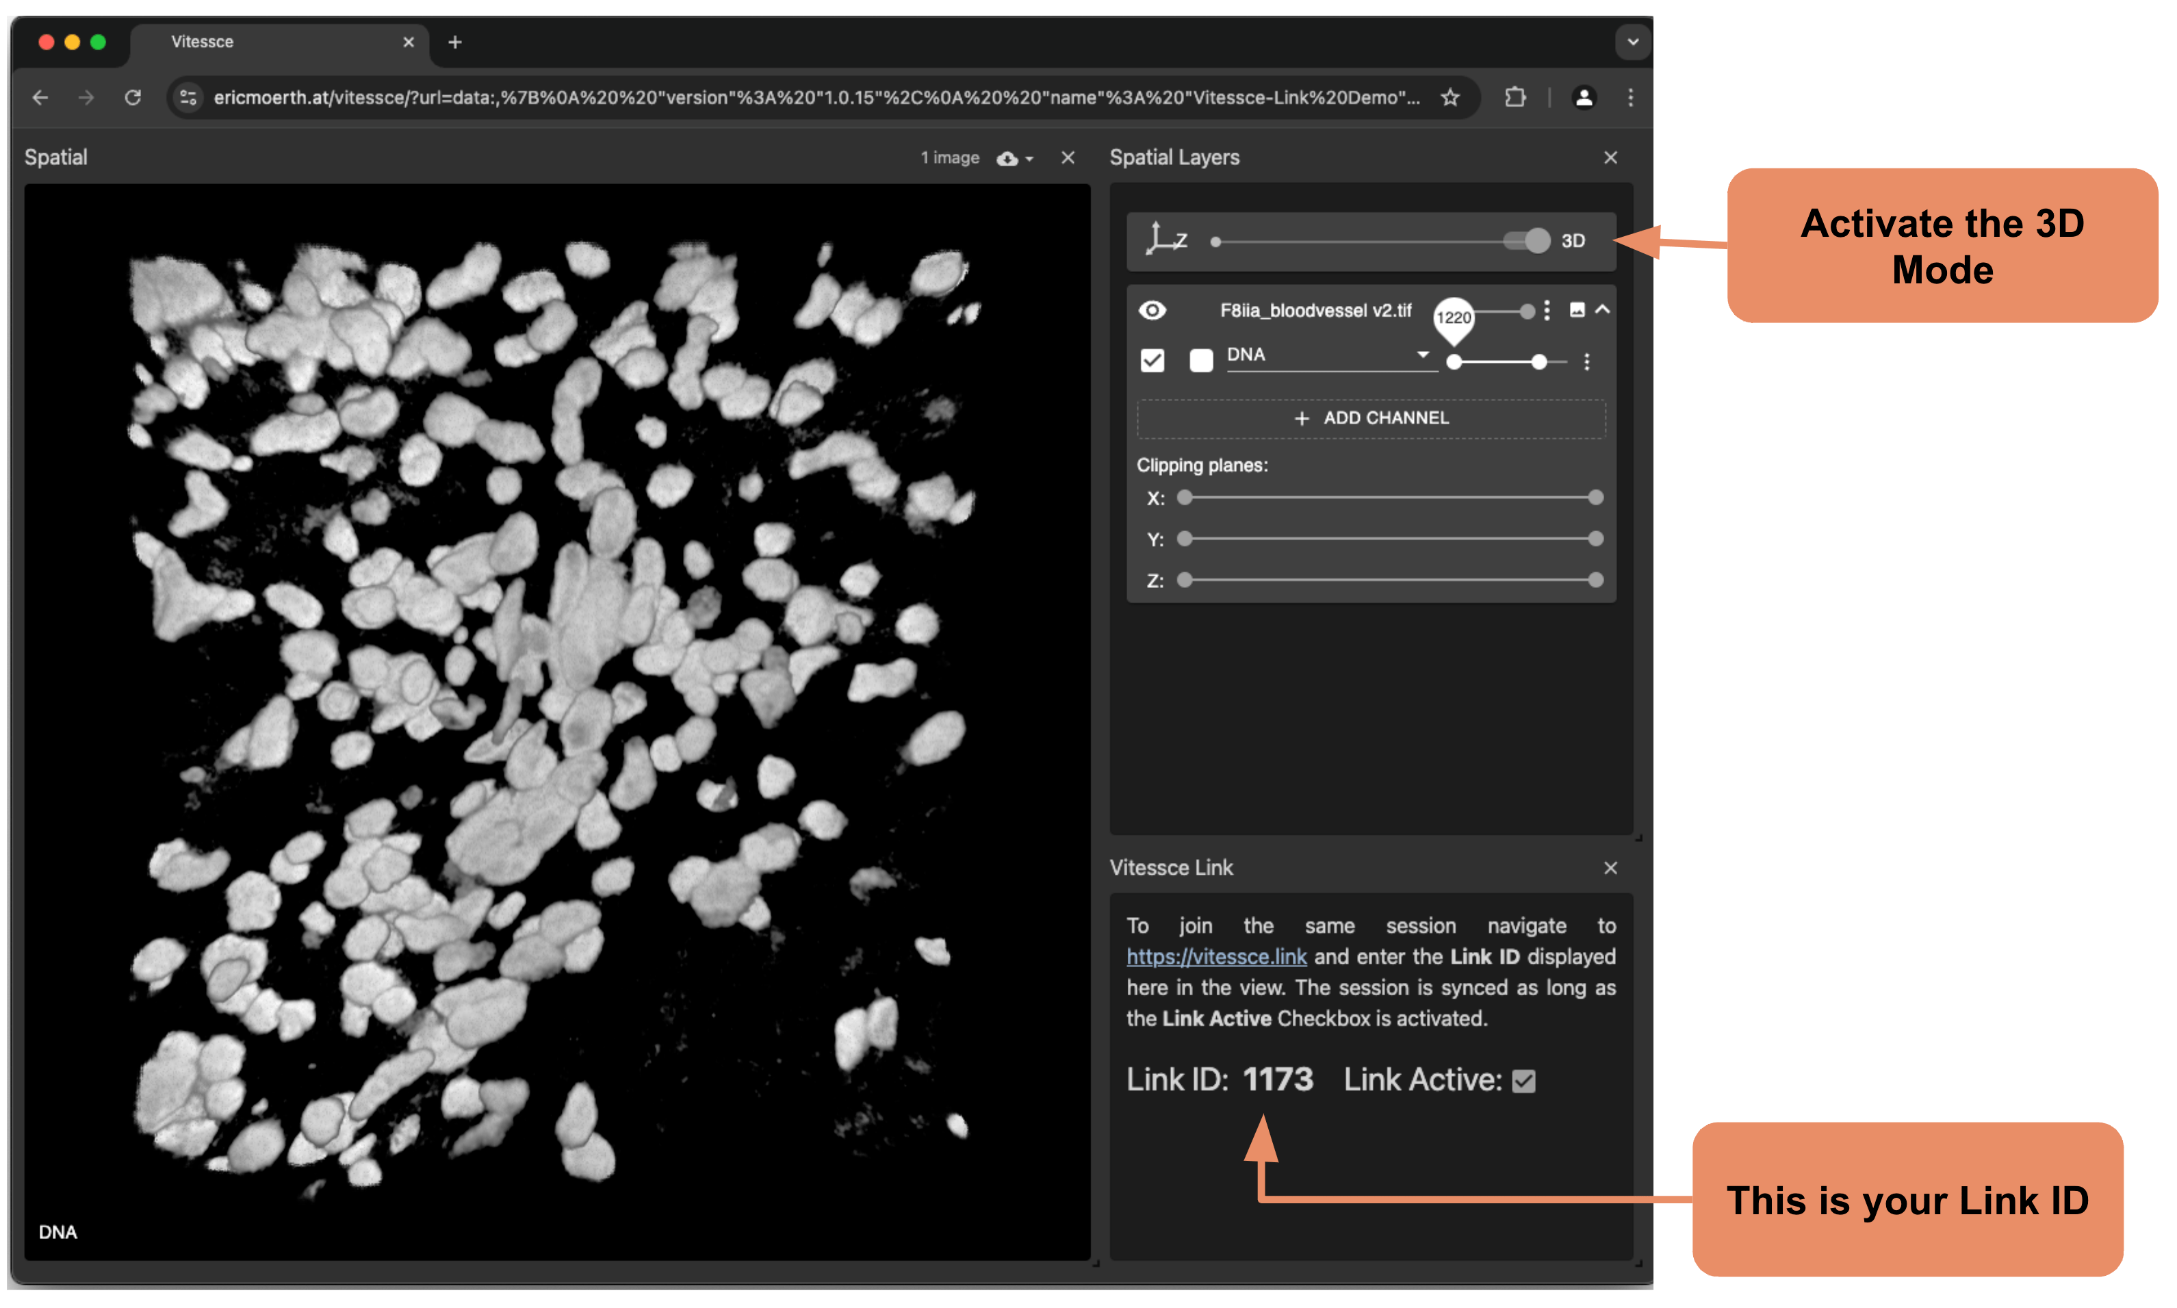Toggle DNA channel visibility checkbox
Screen dimensions: 2177x1308
(x=1149, y=359)
